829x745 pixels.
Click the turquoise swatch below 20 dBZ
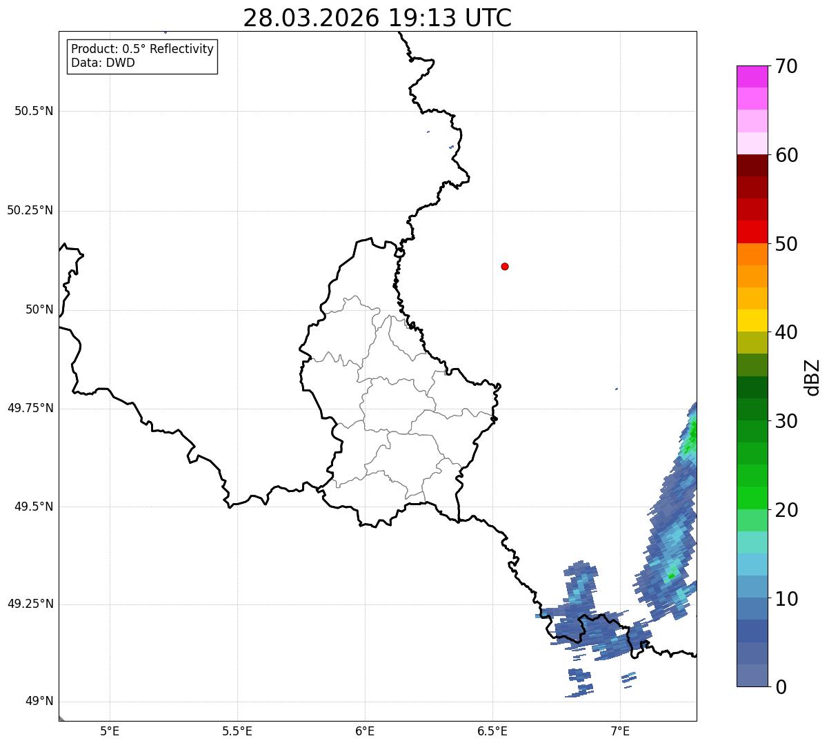pos(752,542)
